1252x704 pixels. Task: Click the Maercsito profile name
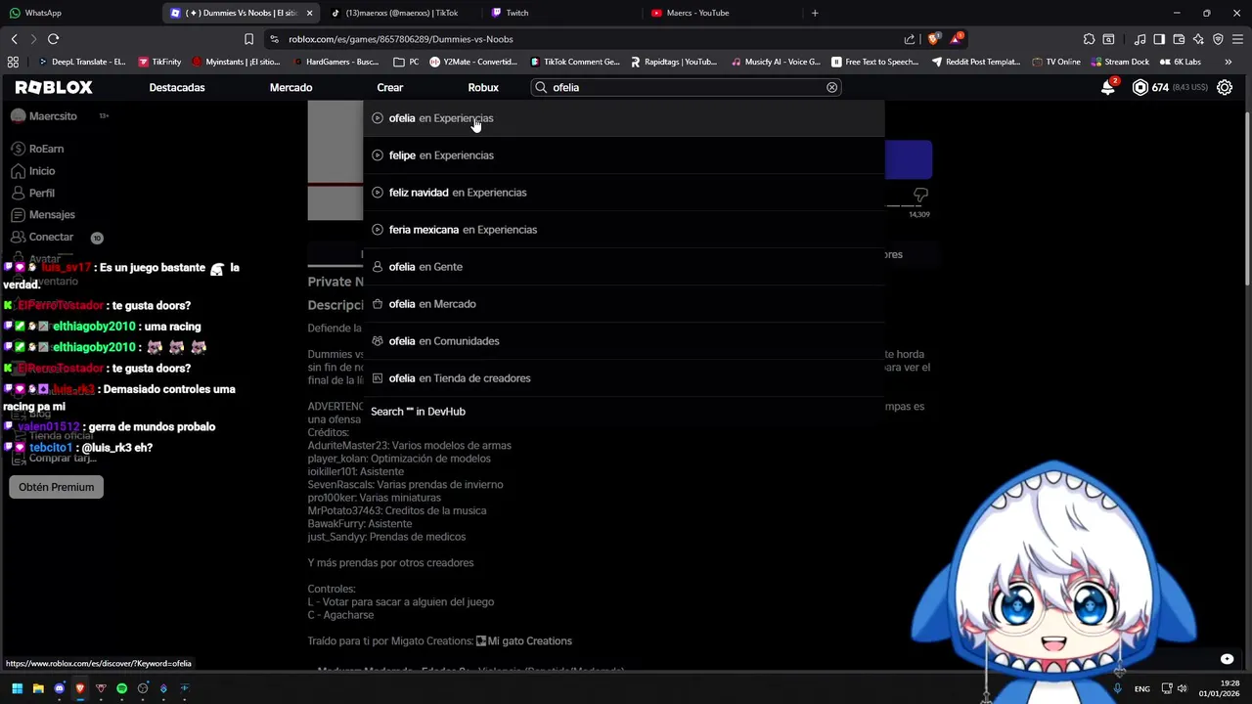(x=53, y=116)
